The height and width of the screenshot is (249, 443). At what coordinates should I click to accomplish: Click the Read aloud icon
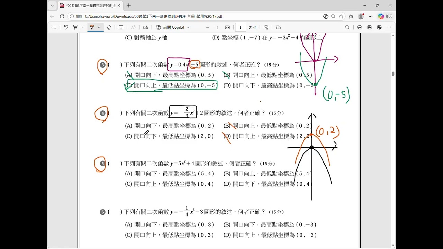[x=133, y=27]
